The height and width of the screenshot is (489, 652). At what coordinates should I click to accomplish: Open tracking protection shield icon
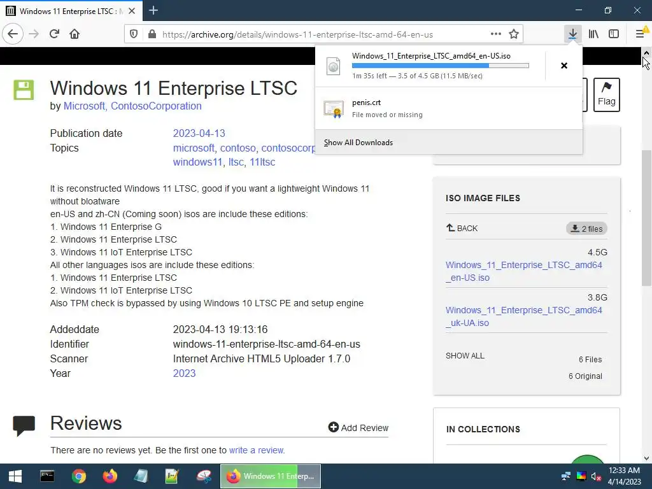pyautogui.click(x=134, y=34)
